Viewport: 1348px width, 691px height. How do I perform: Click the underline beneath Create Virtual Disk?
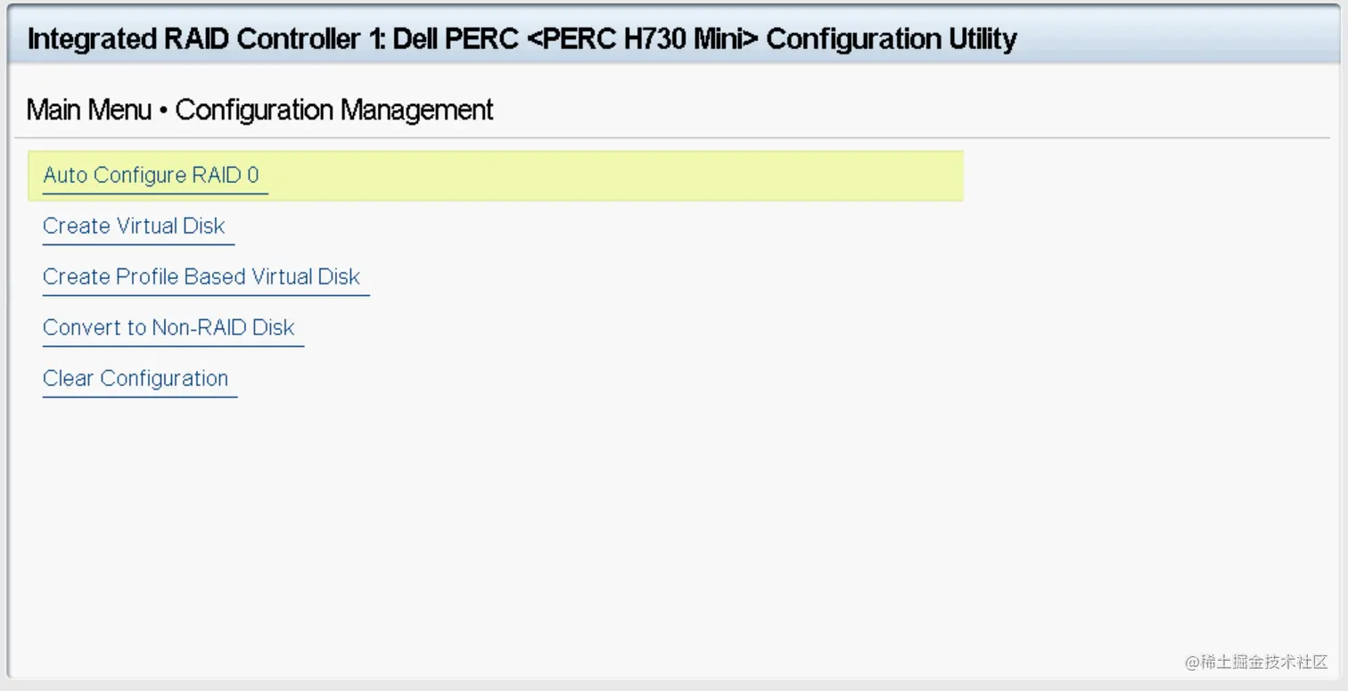pyautogui.click(x=138, y=243)
